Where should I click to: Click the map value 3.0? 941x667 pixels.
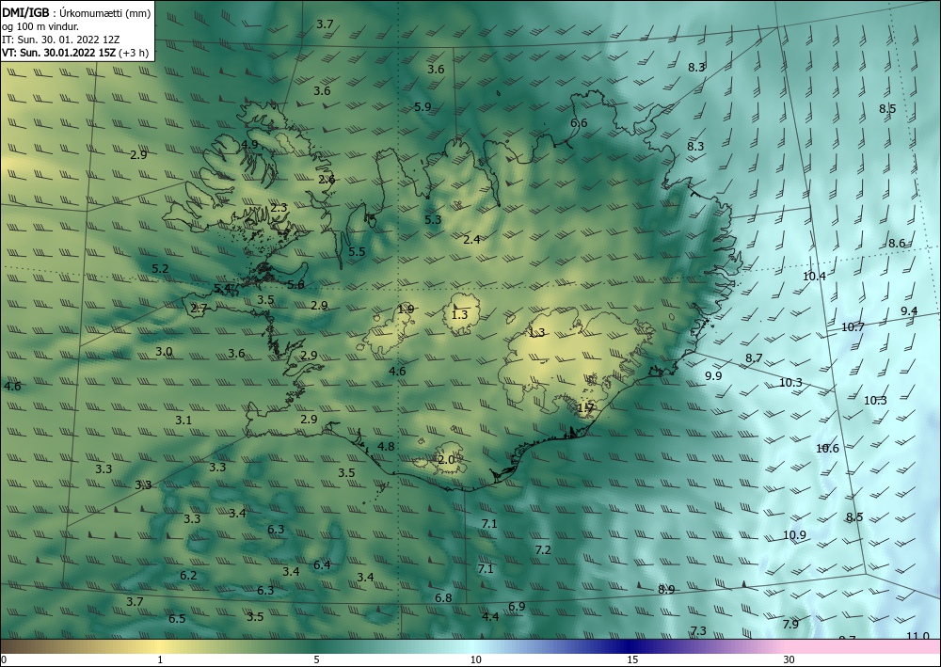[x=164, y=352]
